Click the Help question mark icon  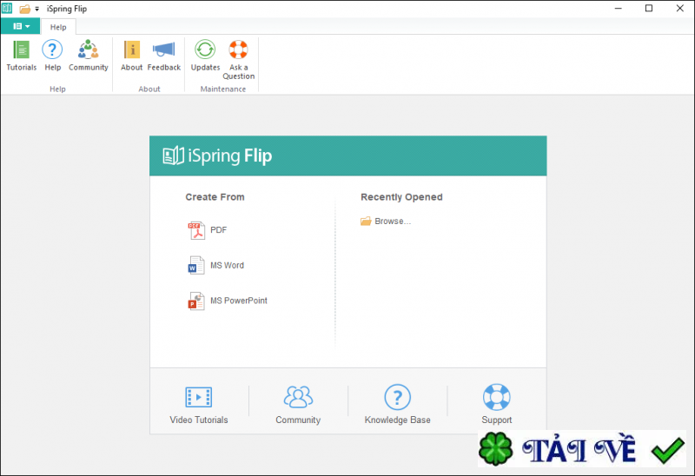[x=52, y=50]
